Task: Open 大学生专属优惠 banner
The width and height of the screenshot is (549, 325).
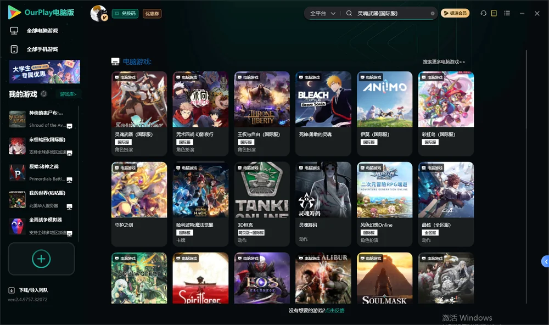Action: click(x=45, y=71)
